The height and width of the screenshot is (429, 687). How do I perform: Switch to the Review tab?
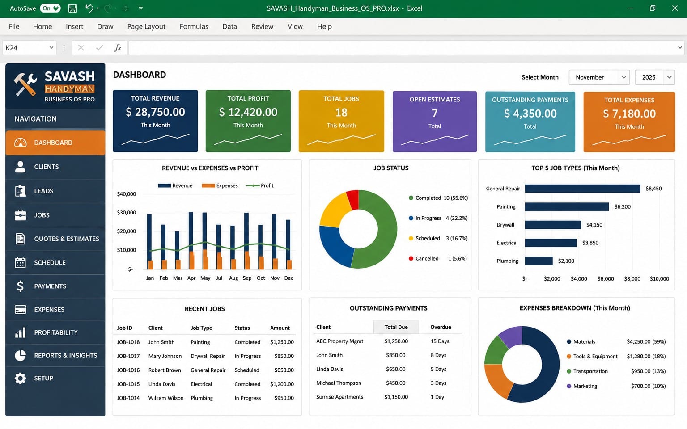coord(262,26)
